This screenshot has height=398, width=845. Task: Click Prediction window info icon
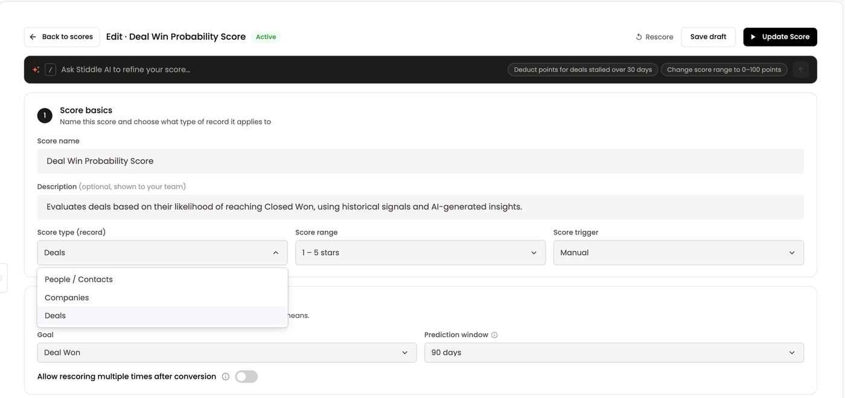(x=494, y=335)
